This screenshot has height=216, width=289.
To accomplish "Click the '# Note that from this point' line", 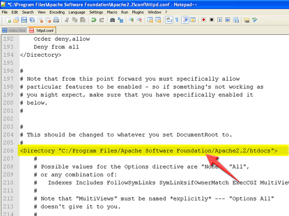I will (130, 79).
